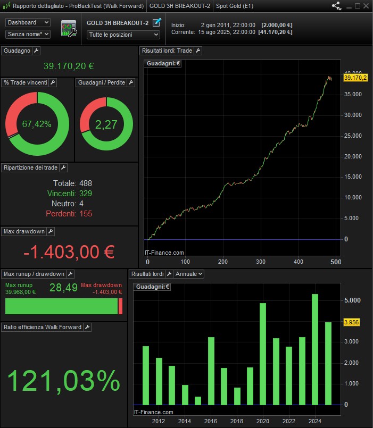Open the Senza nome* dropdown
The height and width of the screenshot is (428, 373).
click(28, 34)
